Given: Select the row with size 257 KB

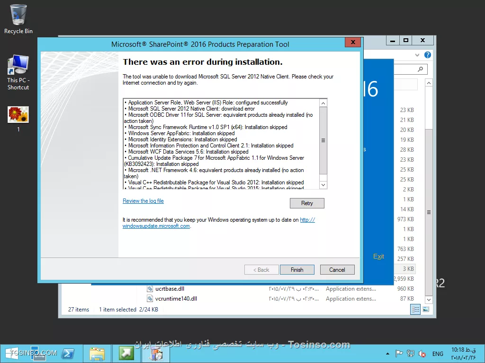Looking at the screenshot, I should click(405, 259).
